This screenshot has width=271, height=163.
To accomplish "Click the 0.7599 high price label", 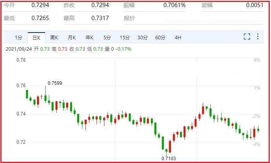I will (x=55, y=83).
